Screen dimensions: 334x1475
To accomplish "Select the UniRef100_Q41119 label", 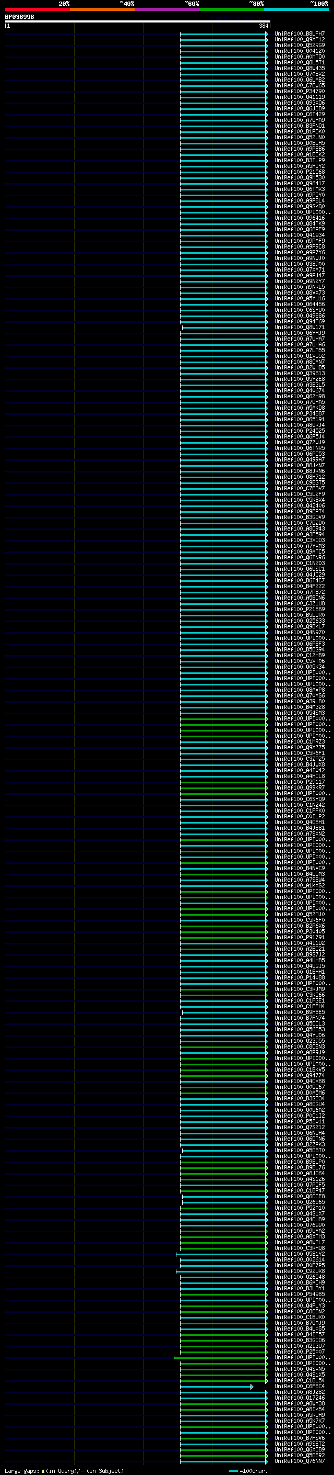I will click(299, 97).
